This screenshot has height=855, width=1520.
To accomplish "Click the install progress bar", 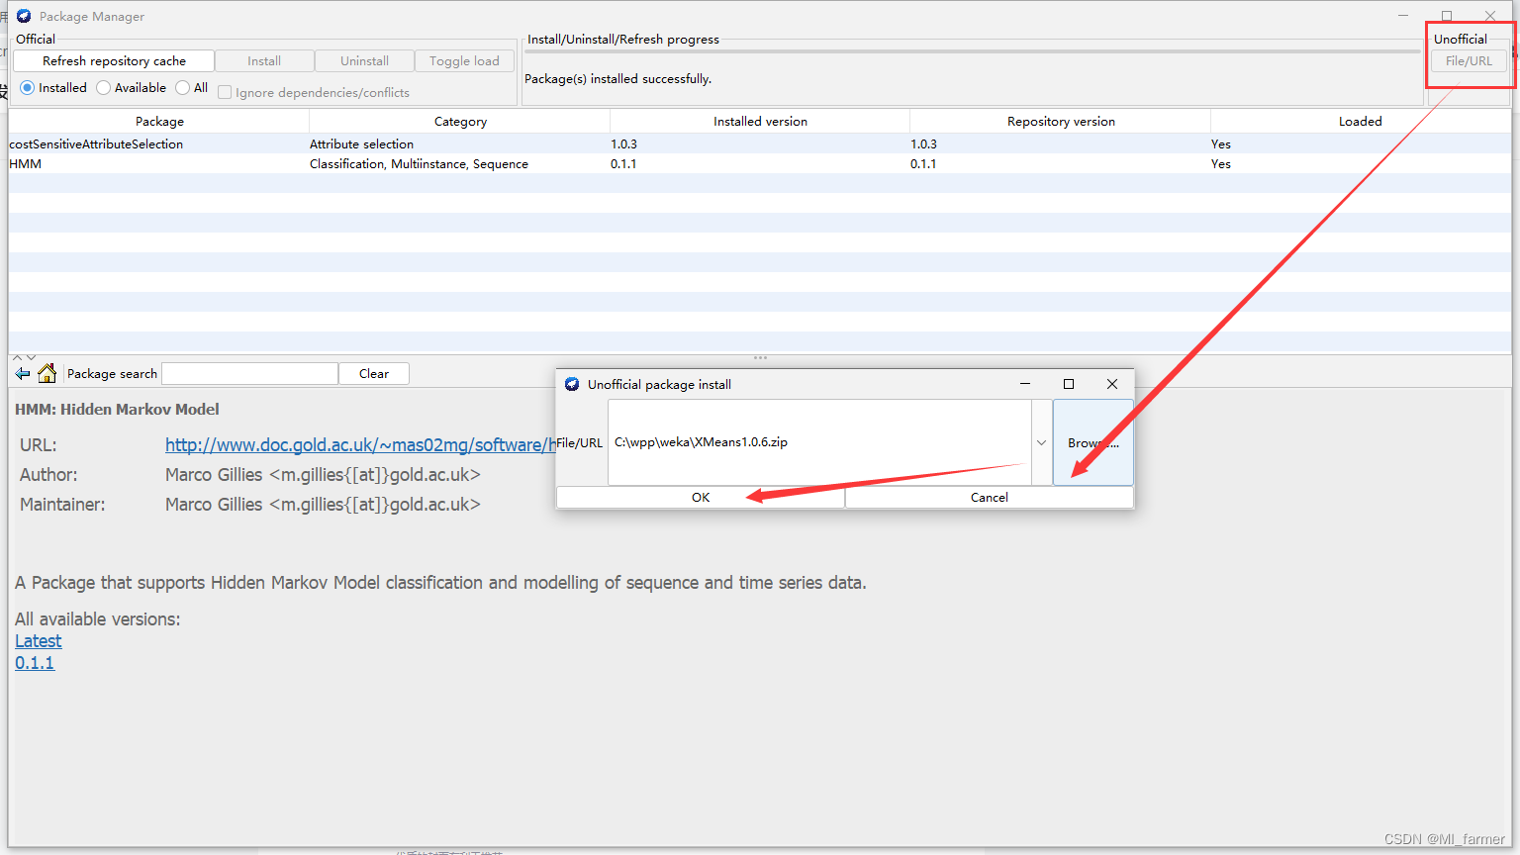I will (973, 51).
